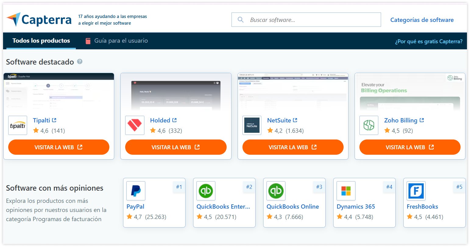Image resolution: width=470 pixels, height=247 pixels.
Task: Click external link icon beside Tipalti name
Action: (54, 120)
